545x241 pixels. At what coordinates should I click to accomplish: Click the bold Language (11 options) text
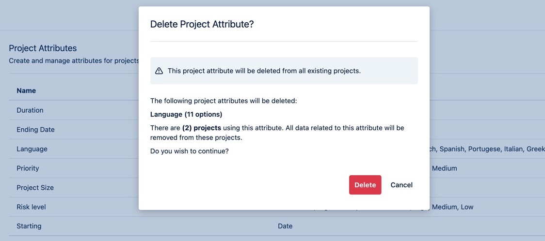(x=186, y=115)
